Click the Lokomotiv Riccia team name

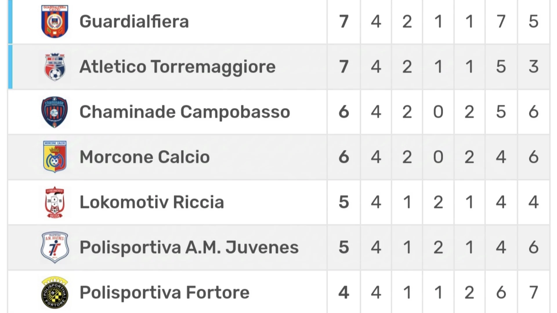click(152, 202)
